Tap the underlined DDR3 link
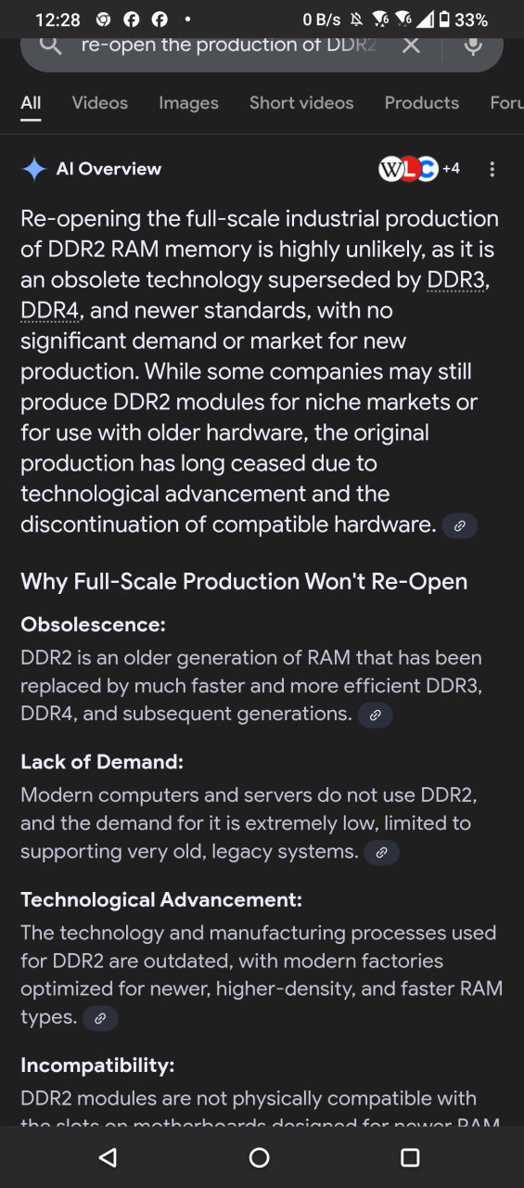Image resolution: width=524 pixels, height=1188 pixels. pos(455,279)
